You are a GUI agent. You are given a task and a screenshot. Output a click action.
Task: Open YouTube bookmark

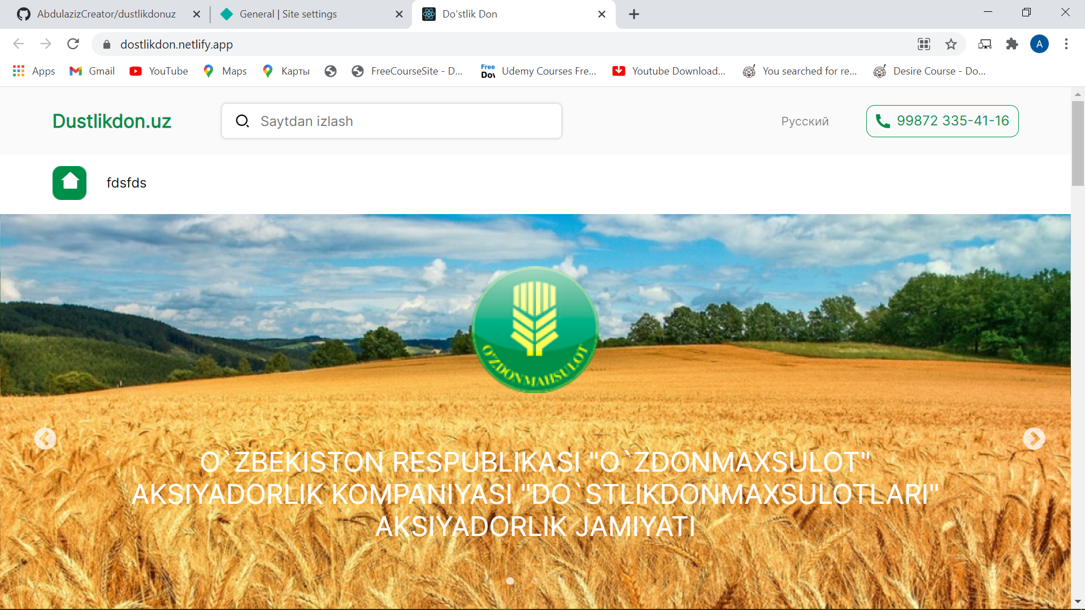(x=159, y=71)
